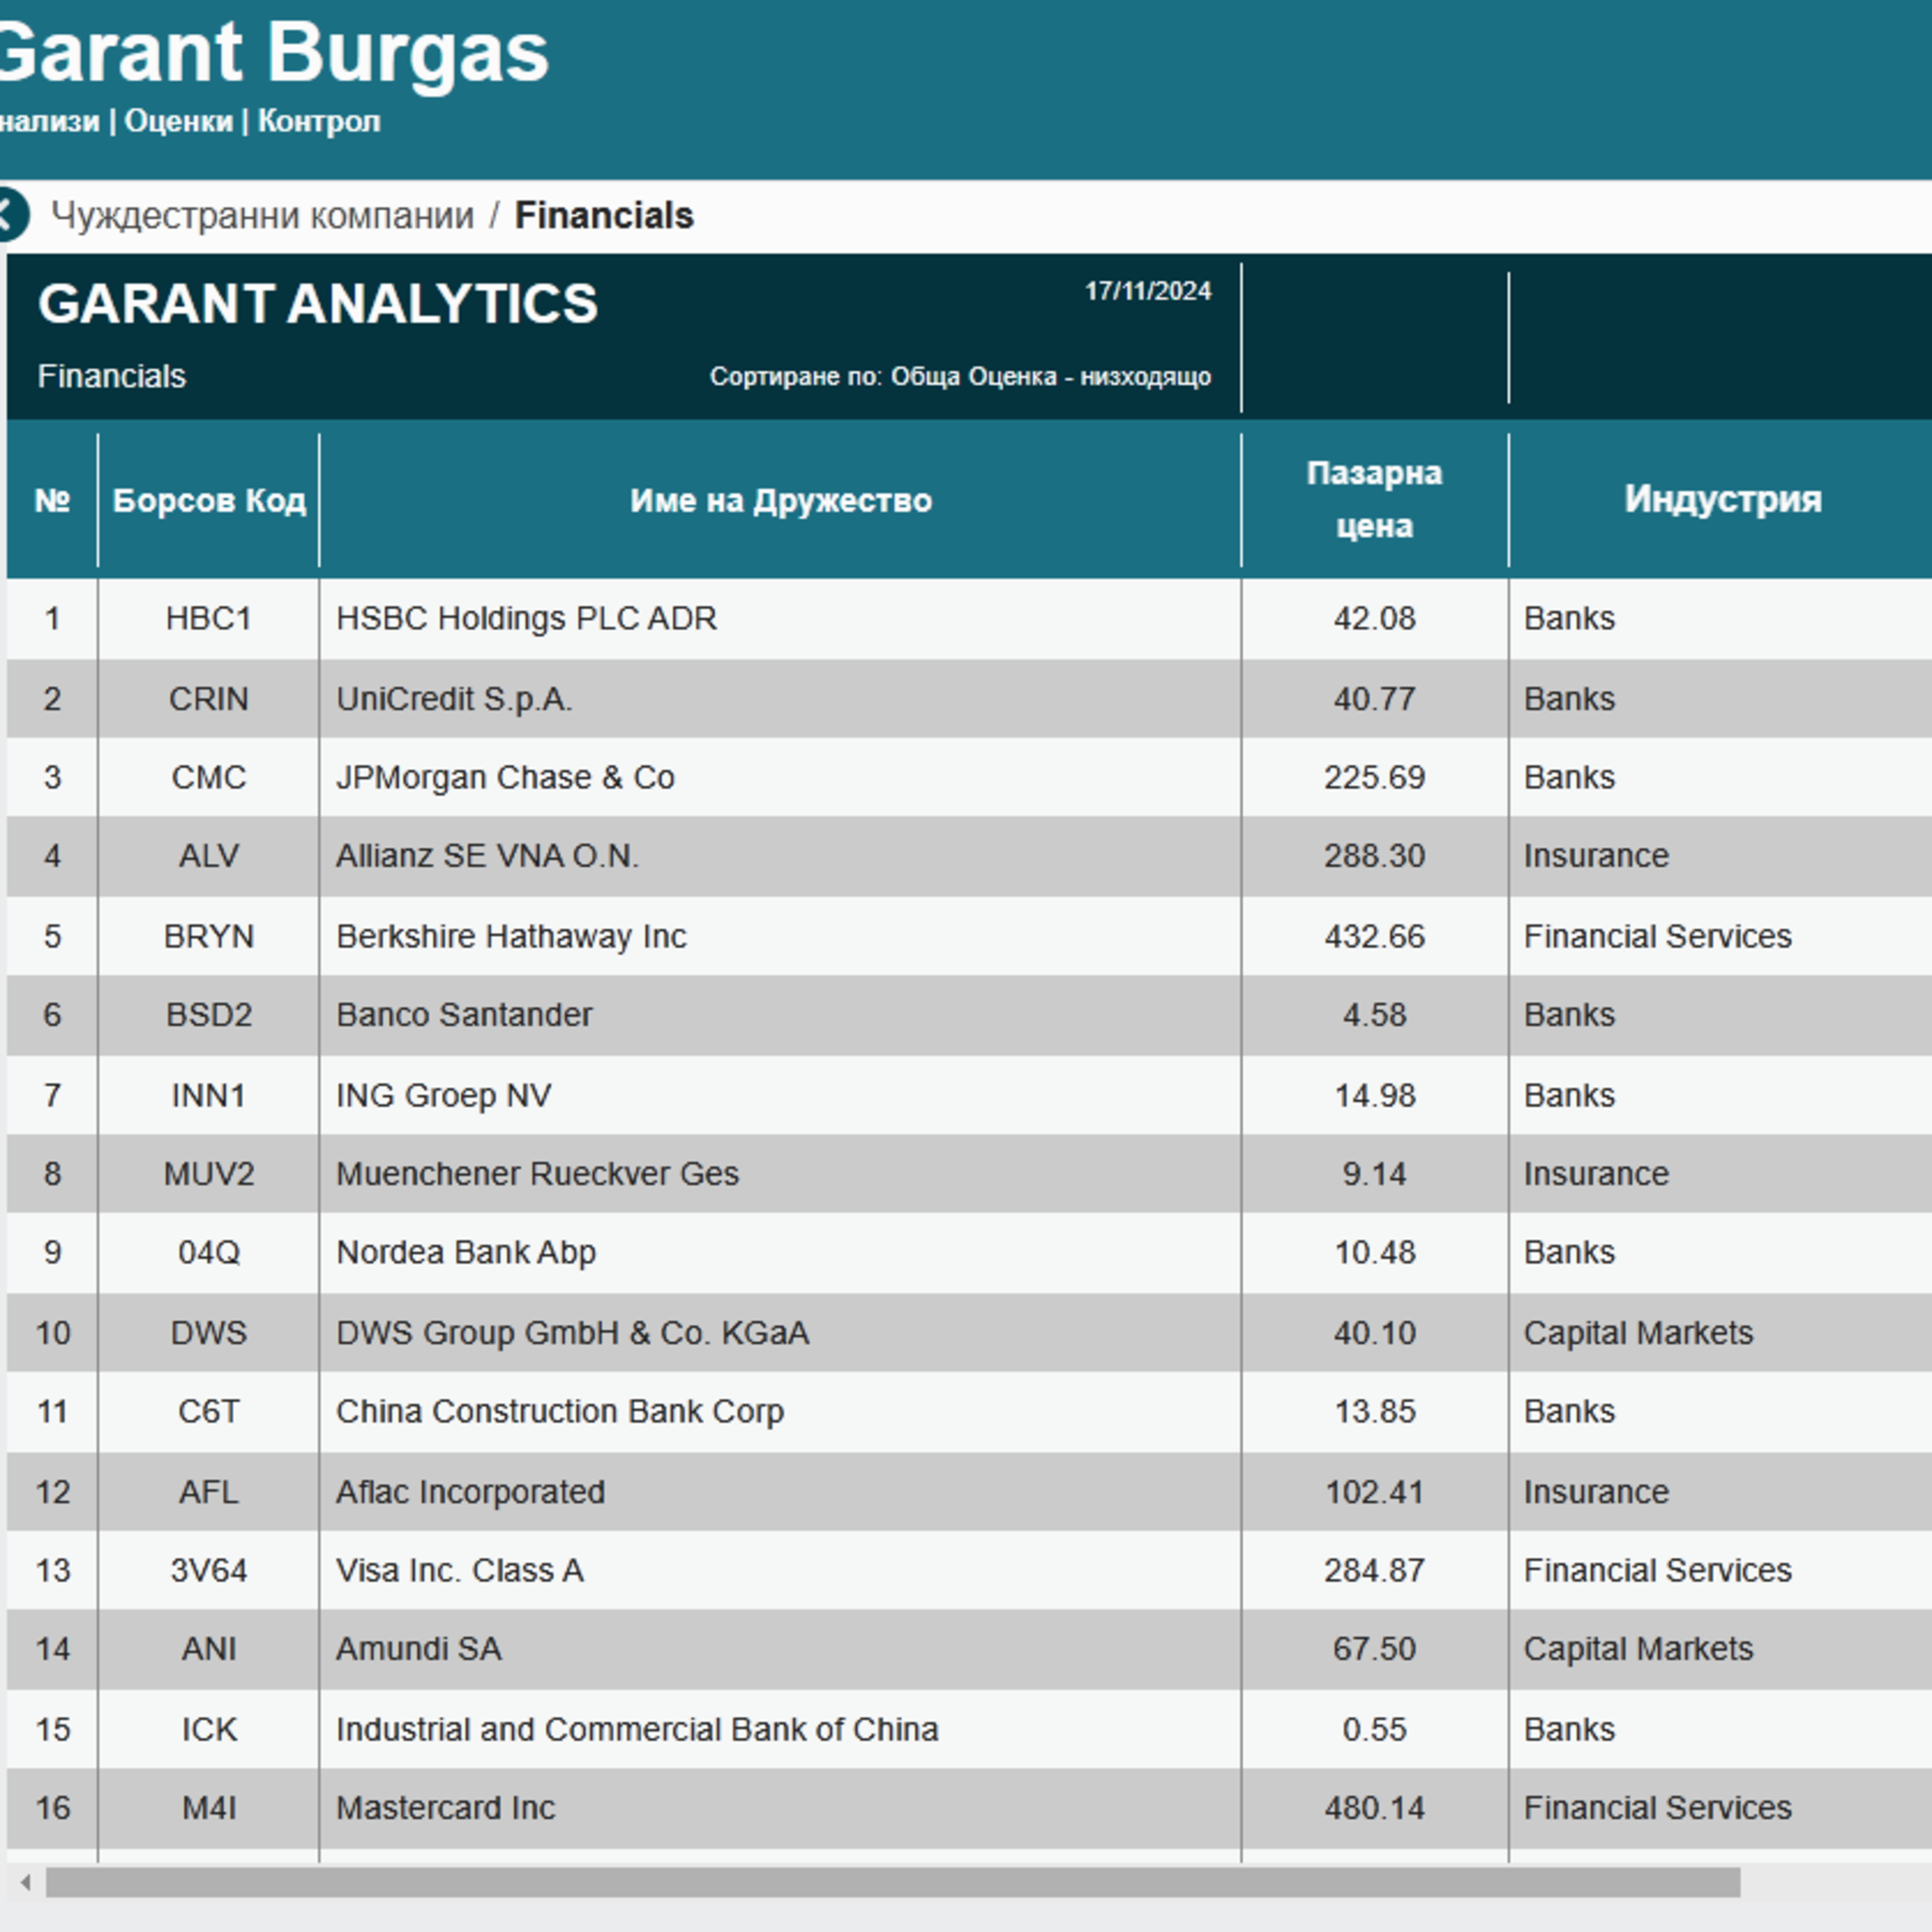Click the horizontal scrollbar thumb
The width and height of the screenshot is (1932, 1932).
pyautogui.click(x=893, y=1882)
